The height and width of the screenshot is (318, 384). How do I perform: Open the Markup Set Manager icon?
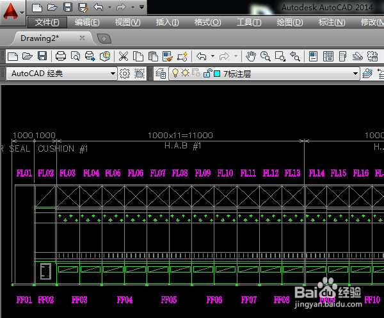[372, 56]
